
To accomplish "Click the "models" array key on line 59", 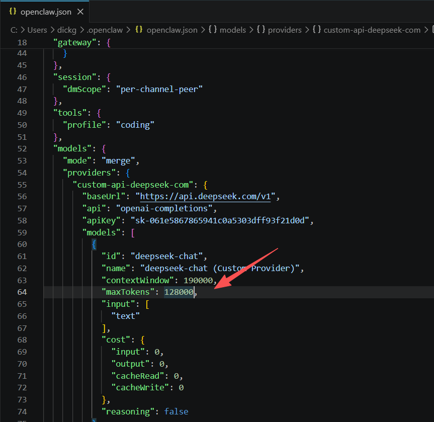I will click(101, 232).
